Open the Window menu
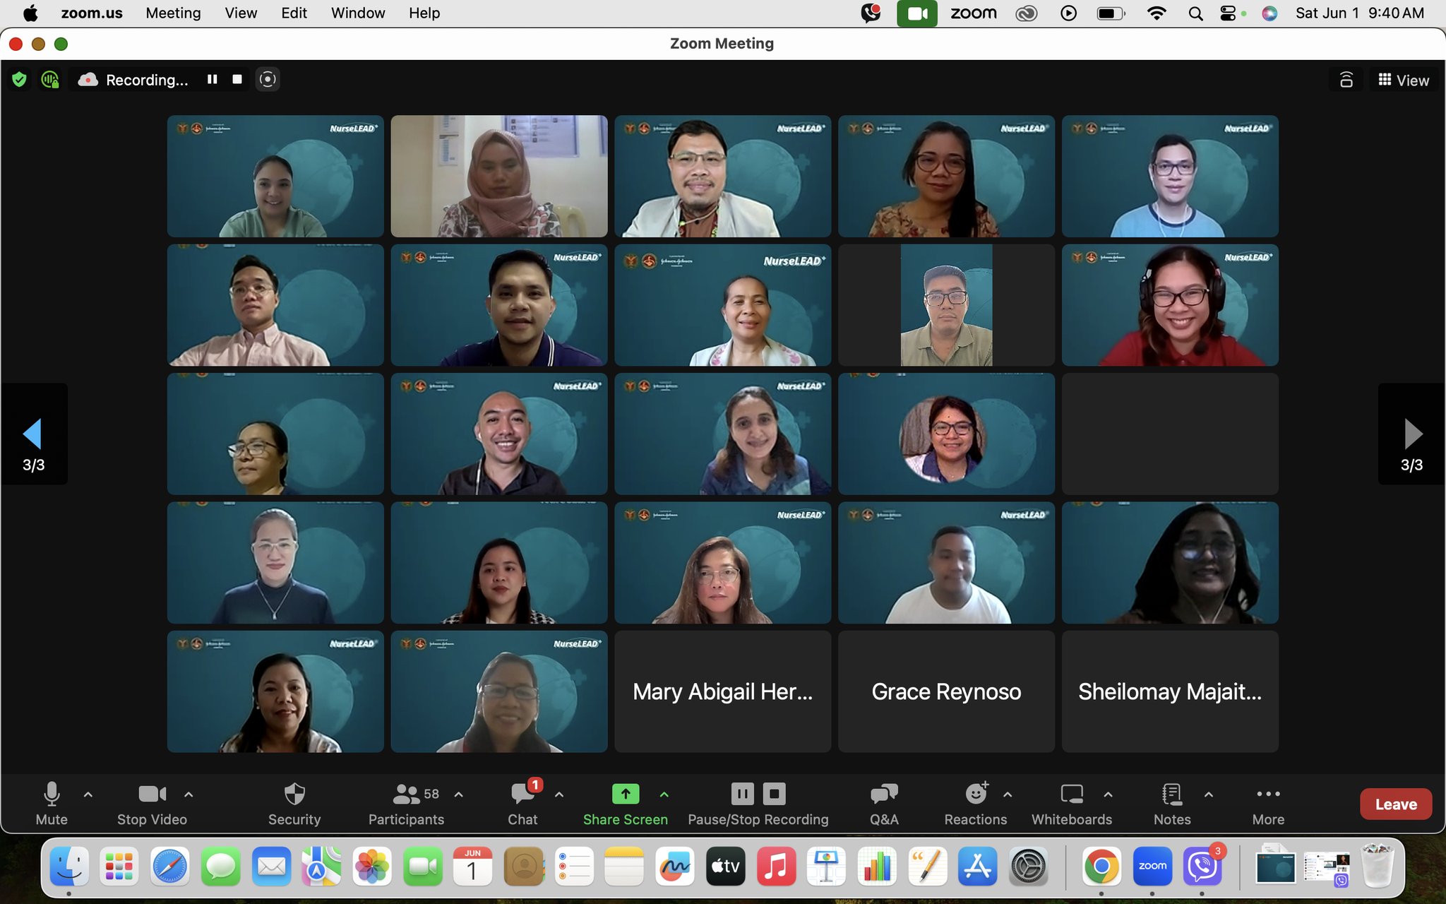 point(357,13)
